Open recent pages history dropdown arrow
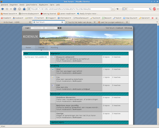Screen dimensions: 159x128 point(11,9)
